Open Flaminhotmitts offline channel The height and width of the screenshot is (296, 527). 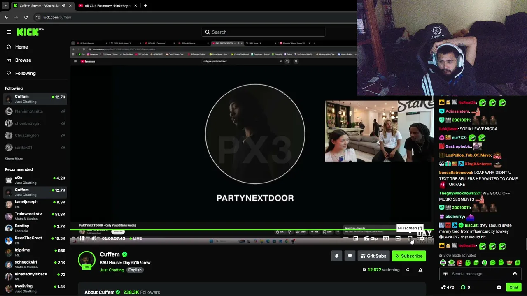[x=35, y=111]
